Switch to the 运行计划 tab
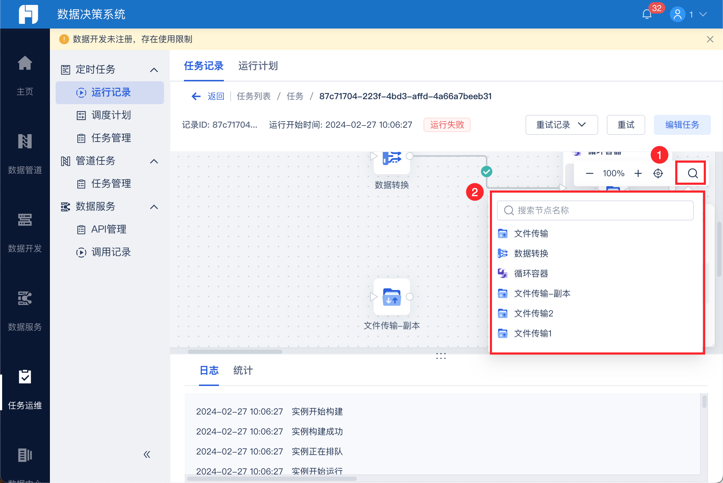 [258, 66]
